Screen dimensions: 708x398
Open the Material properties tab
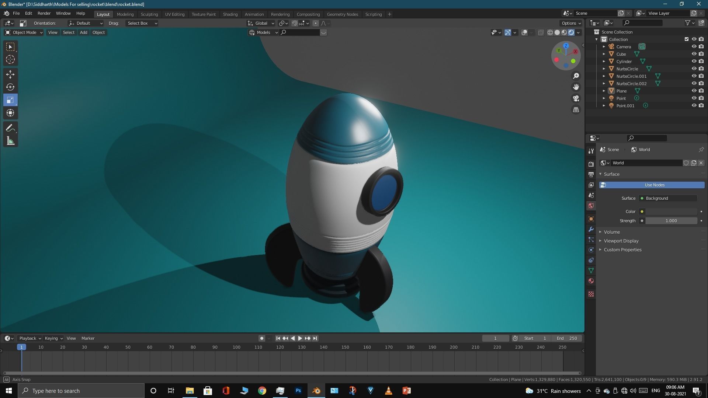[591, 281]
